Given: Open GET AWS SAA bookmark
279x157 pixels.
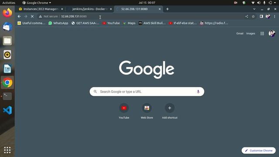Looking at the screenshot, I should (x=85, y=23).
